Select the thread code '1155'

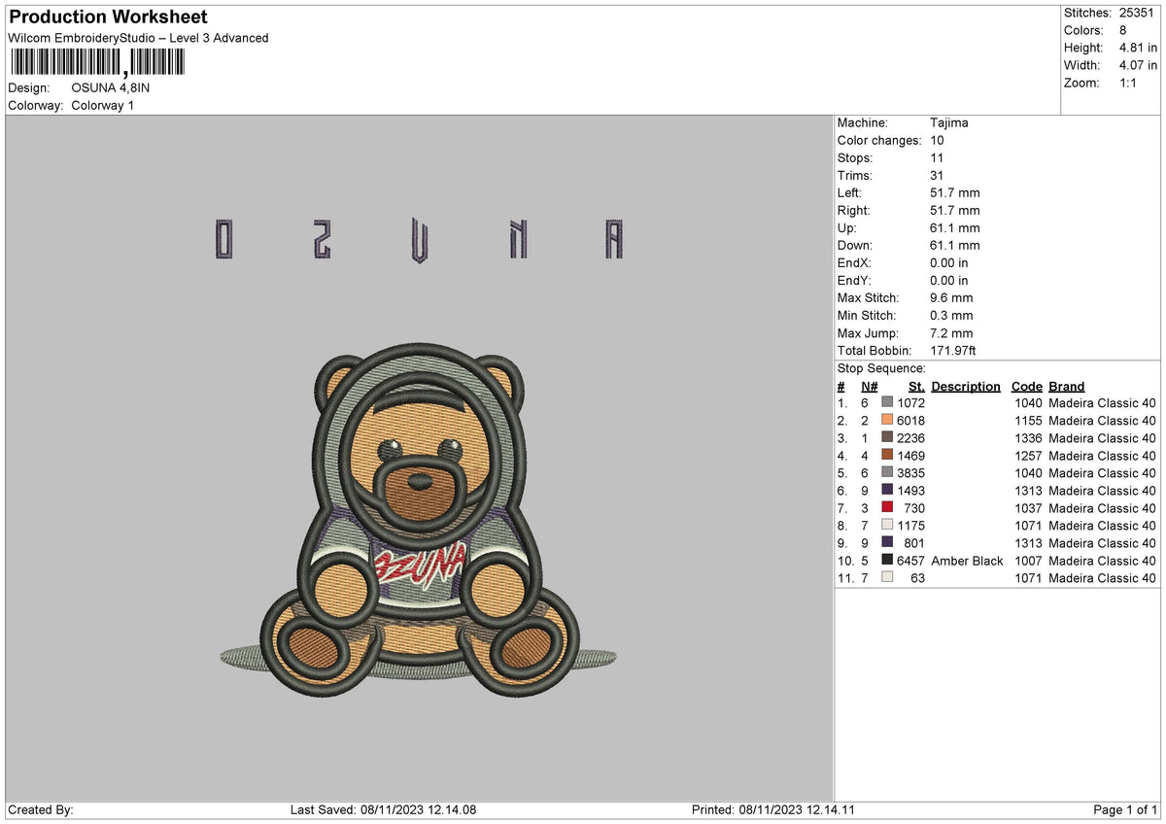(1028, 421)
